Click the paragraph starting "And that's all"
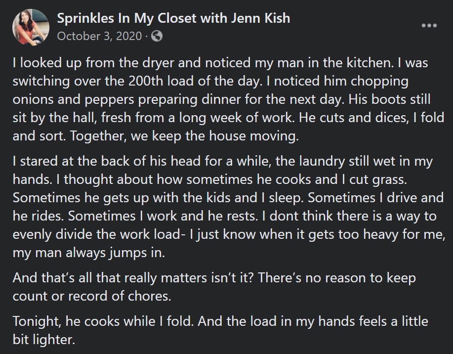 click(214, 287)
